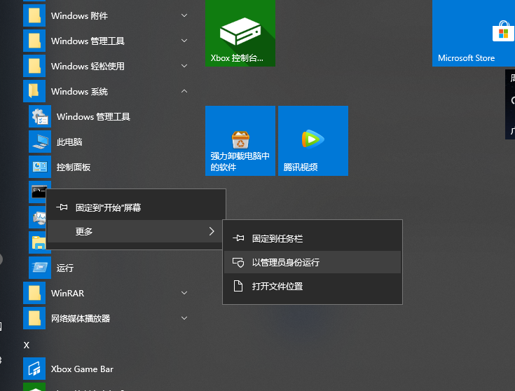Click the pin icon next to 固定到任务栏
The width and height of the screenshot is (515, 391).
click(238, 238)
